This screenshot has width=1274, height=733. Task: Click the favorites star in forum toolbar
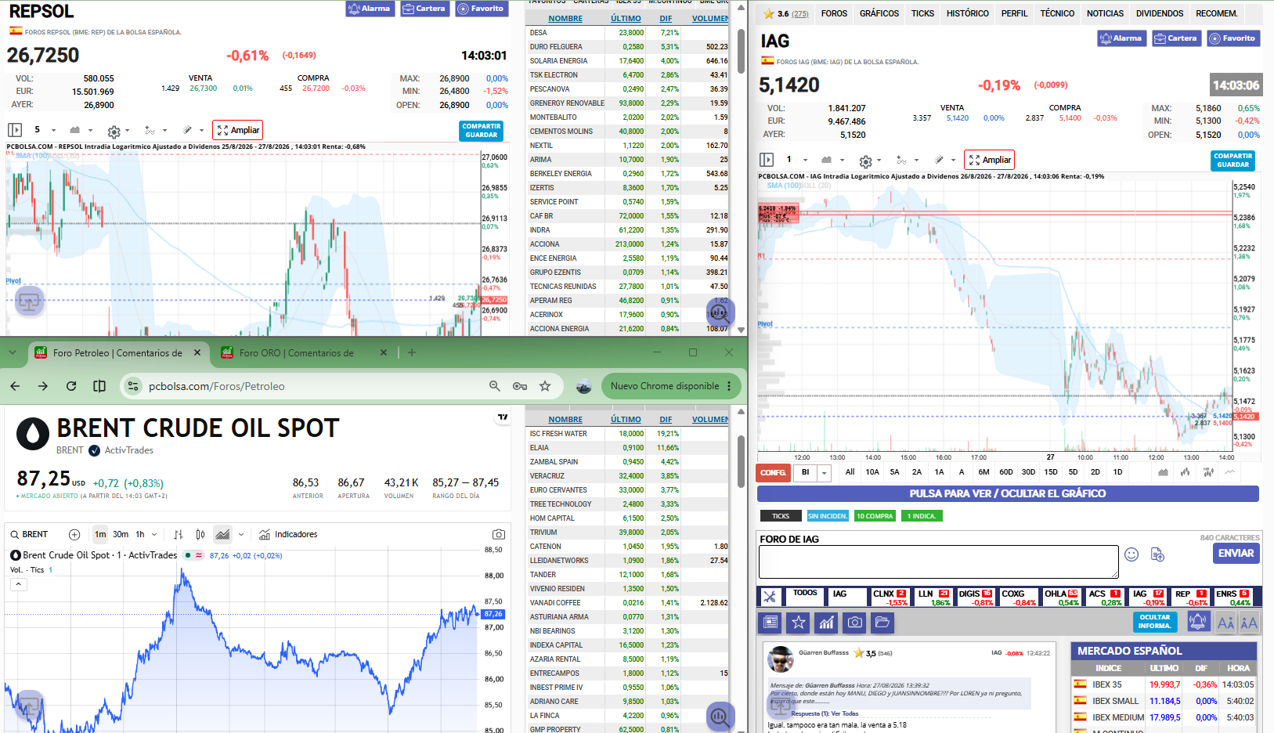point(799,623)
